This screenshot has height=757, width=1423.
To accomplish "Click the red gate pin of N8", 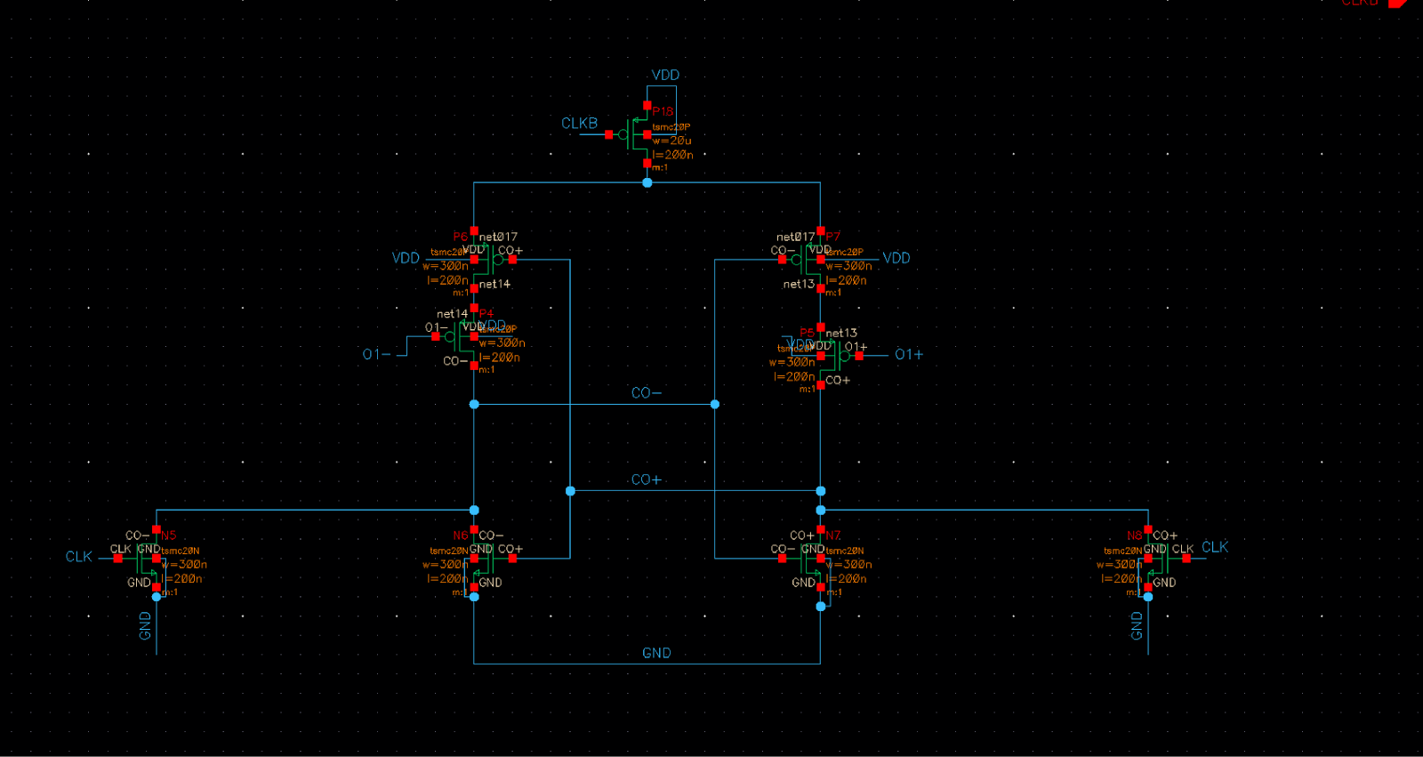I will pos(1186,559).
